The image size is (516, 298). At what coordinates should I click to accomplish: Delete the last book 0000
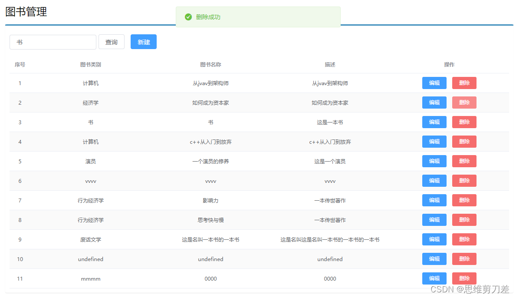click(x=464, y=278)
